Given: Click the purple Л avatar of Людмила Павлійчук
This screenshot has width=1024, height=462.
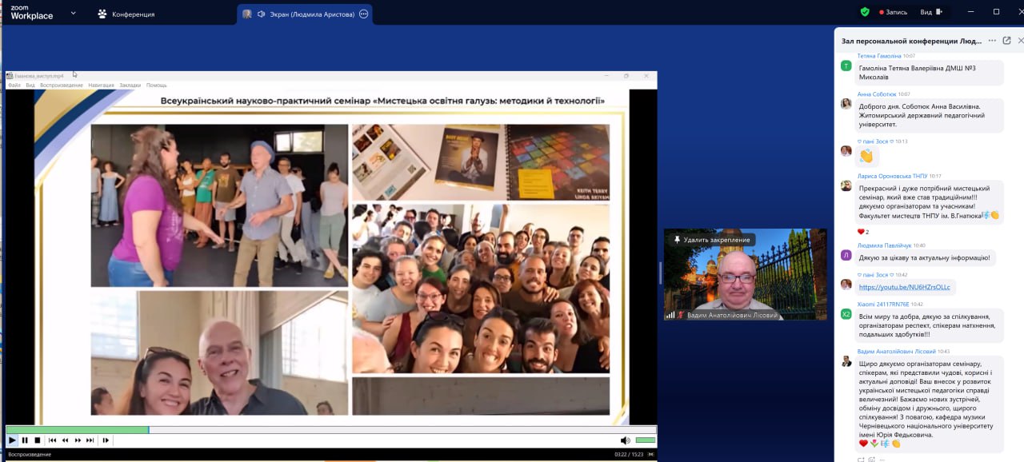Looking at the screenshot, I should pyautogui.click(x=846, y=256).
